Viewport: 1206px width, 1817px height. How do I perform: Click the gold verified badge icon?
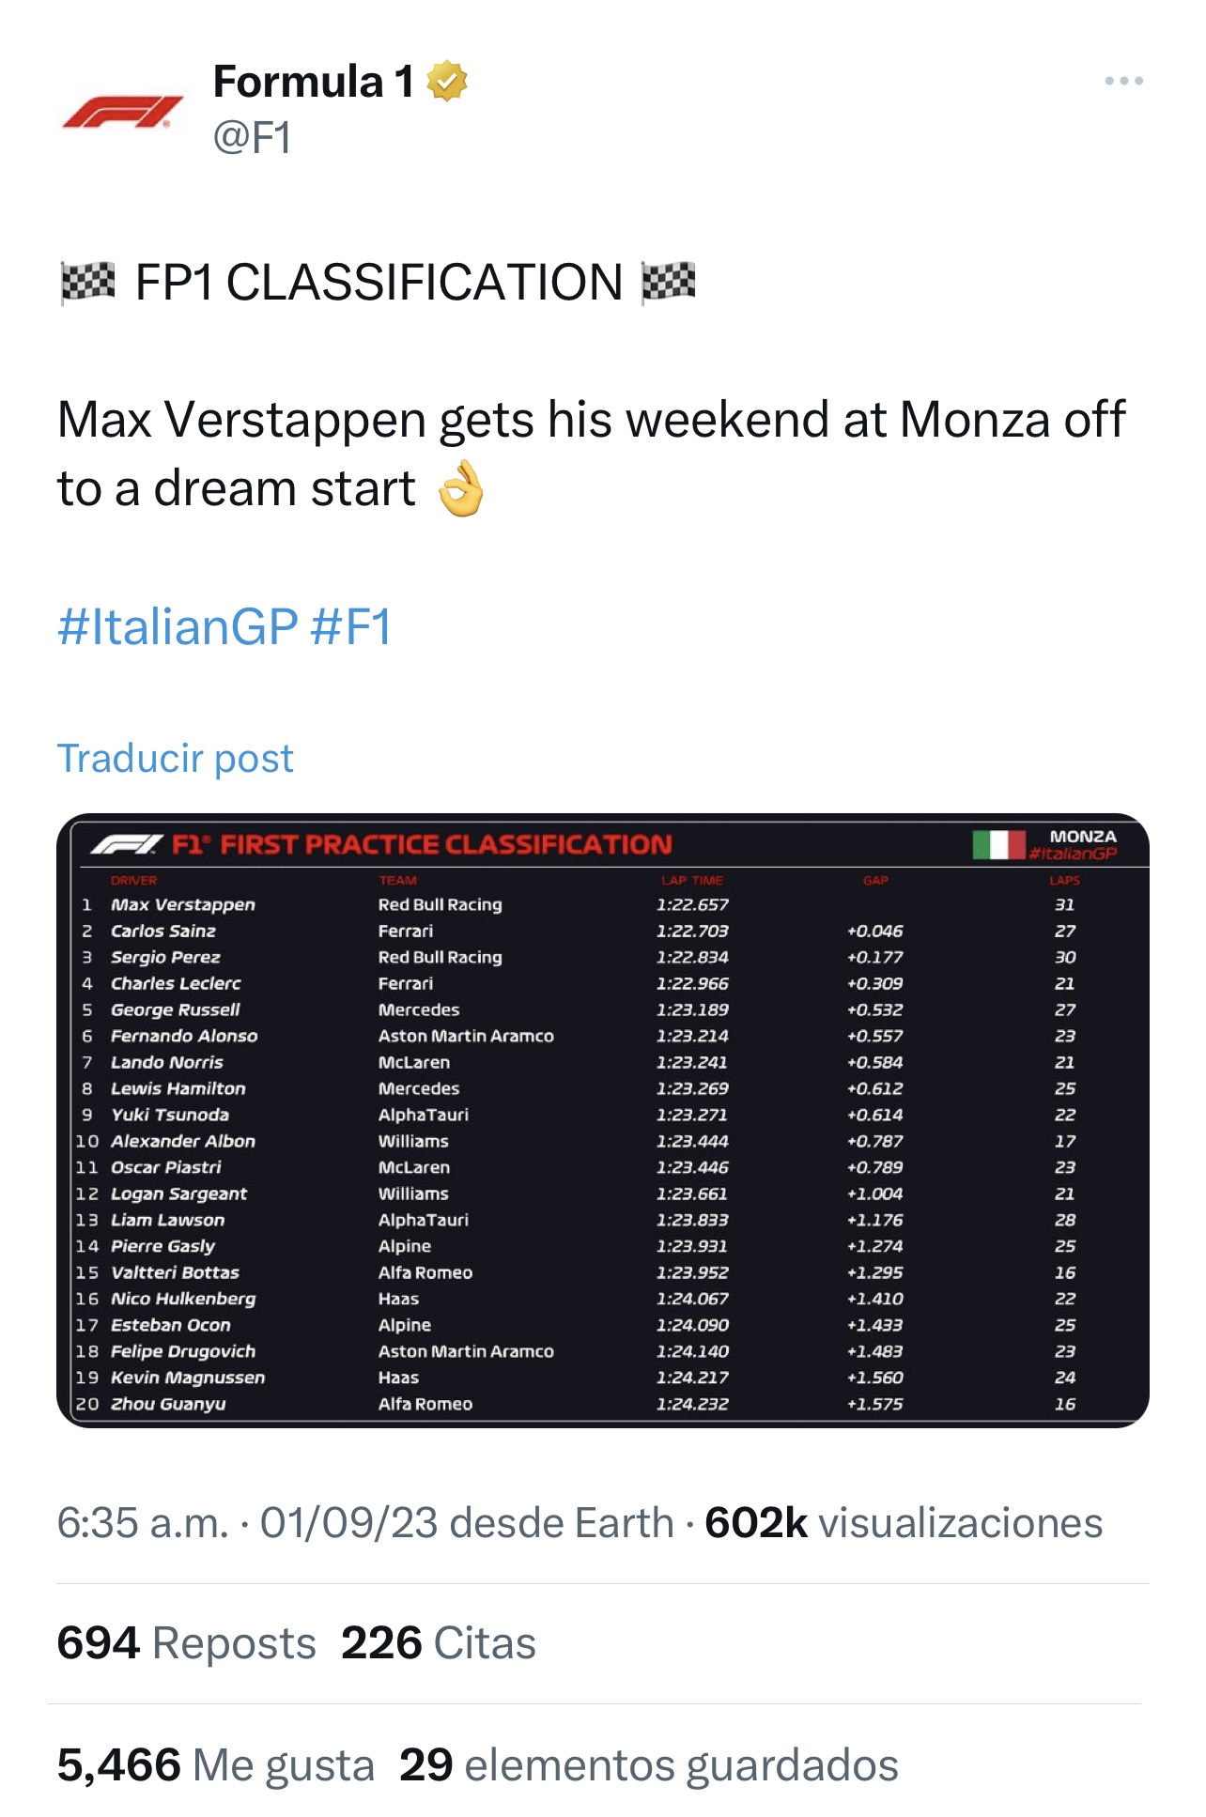(447, 82)
